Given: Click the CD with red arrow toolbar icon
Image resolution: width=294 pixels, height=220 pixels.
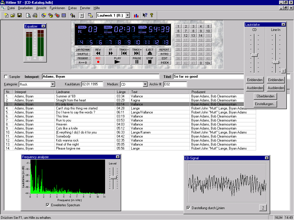Looking at the screenshot, I should coord(57,15).
